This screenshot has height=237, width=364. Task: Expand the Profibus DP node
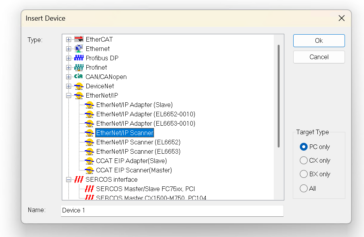point(69,58)
